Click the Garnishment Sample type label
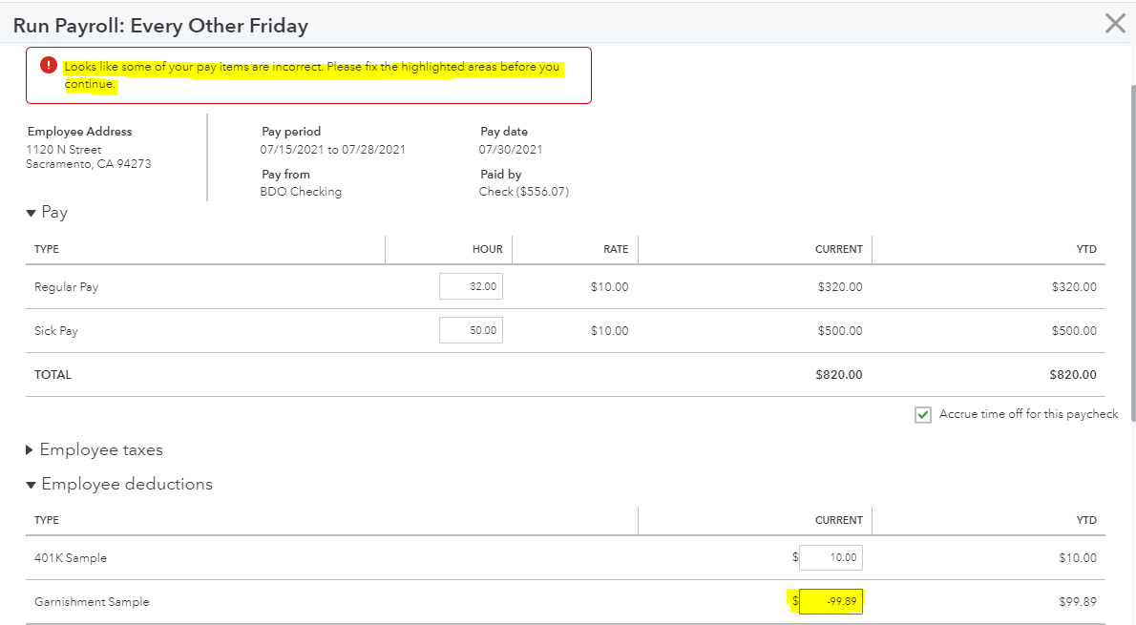Viewport: 1136px width, 625px height. point(92,601)
